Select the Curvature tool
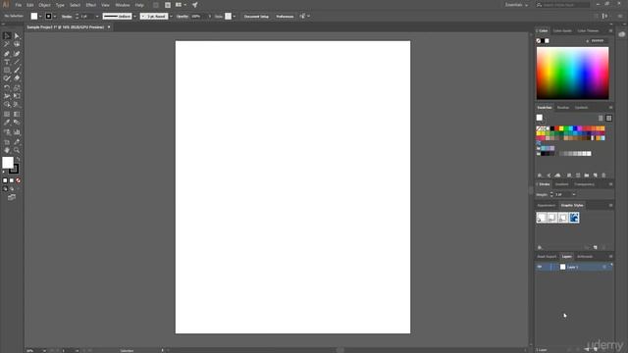The width and height of the screenshot is (628, 353). click(x=17, y=53)
